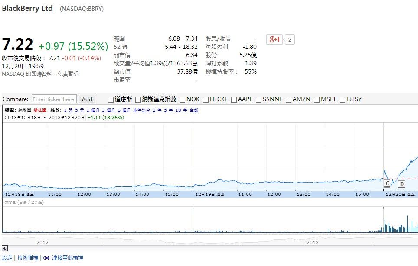
Task: Click the C event marker on chart
Action: coord(387,183)
